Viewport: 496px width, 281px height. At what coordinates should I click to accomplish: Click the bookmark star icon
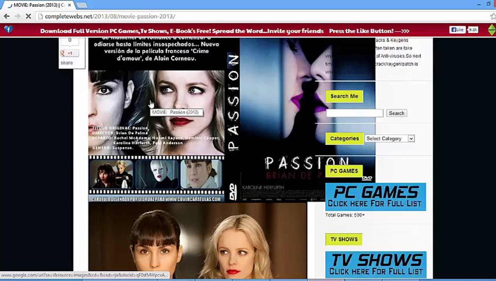click(x=492, y=16)
